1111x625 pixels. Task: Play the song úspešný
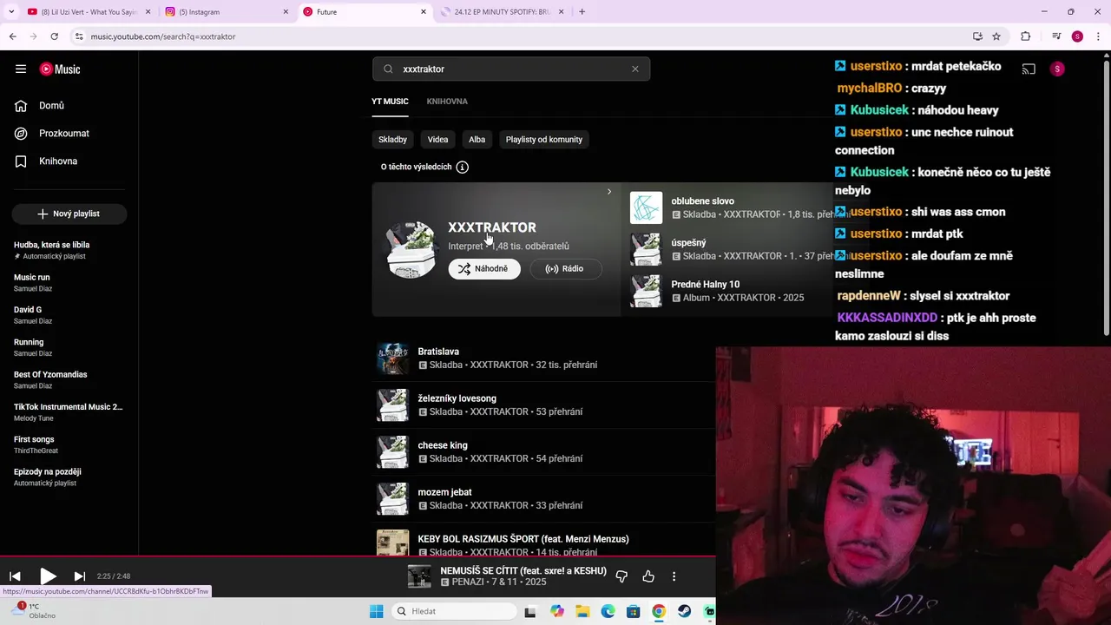pyautogui.click(x=688, y=243)
